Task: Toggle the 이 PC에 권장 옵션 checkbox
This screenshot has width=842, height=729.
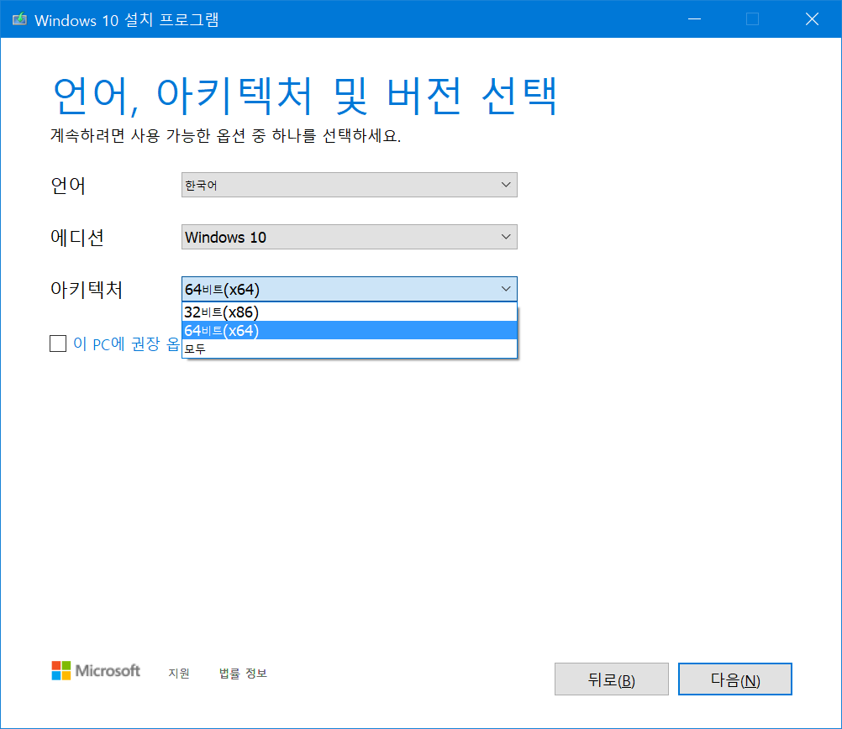Action: coord(58,344)
